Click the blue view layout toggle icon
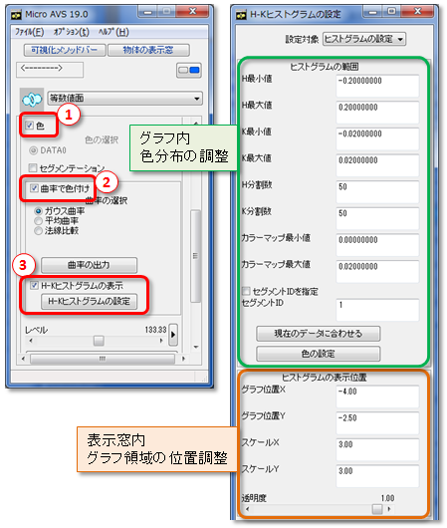The image size is (447, 528). pyautogui.click(x=189, y=71)
